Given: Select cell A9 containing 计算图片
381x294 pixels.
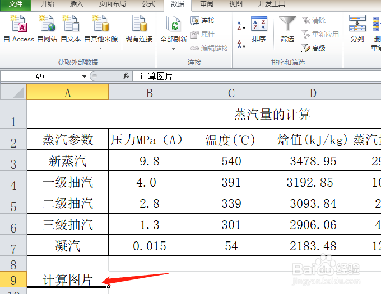Looking at the screenshot, I should pyautogui.click(x=68, y=279).
